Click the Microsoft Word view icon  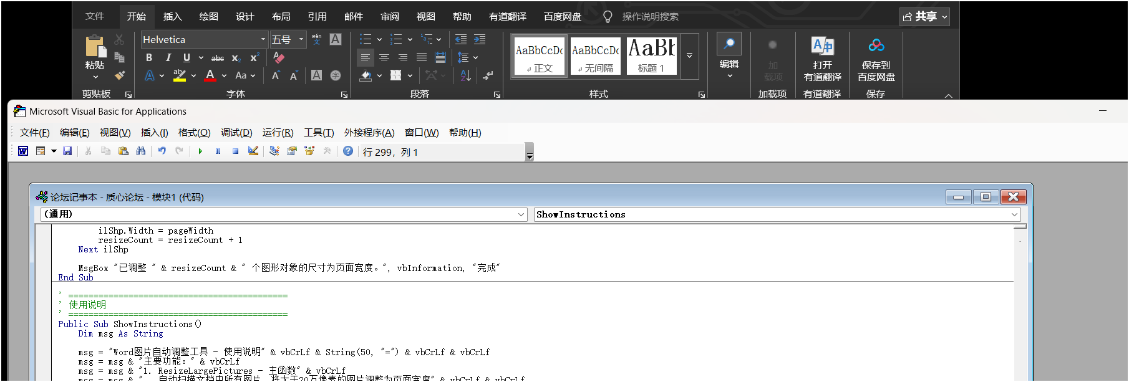coord(23,151)
